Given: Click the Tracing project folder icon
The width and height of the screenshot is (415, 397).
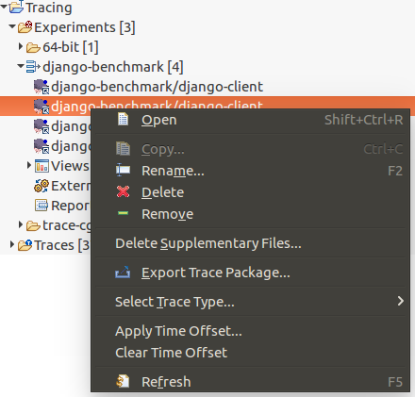Looking at the screenshot, I should 16,7.
